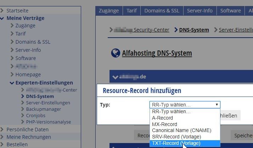Choose the RR-Typ wählen placeholder option

[185, 111]
